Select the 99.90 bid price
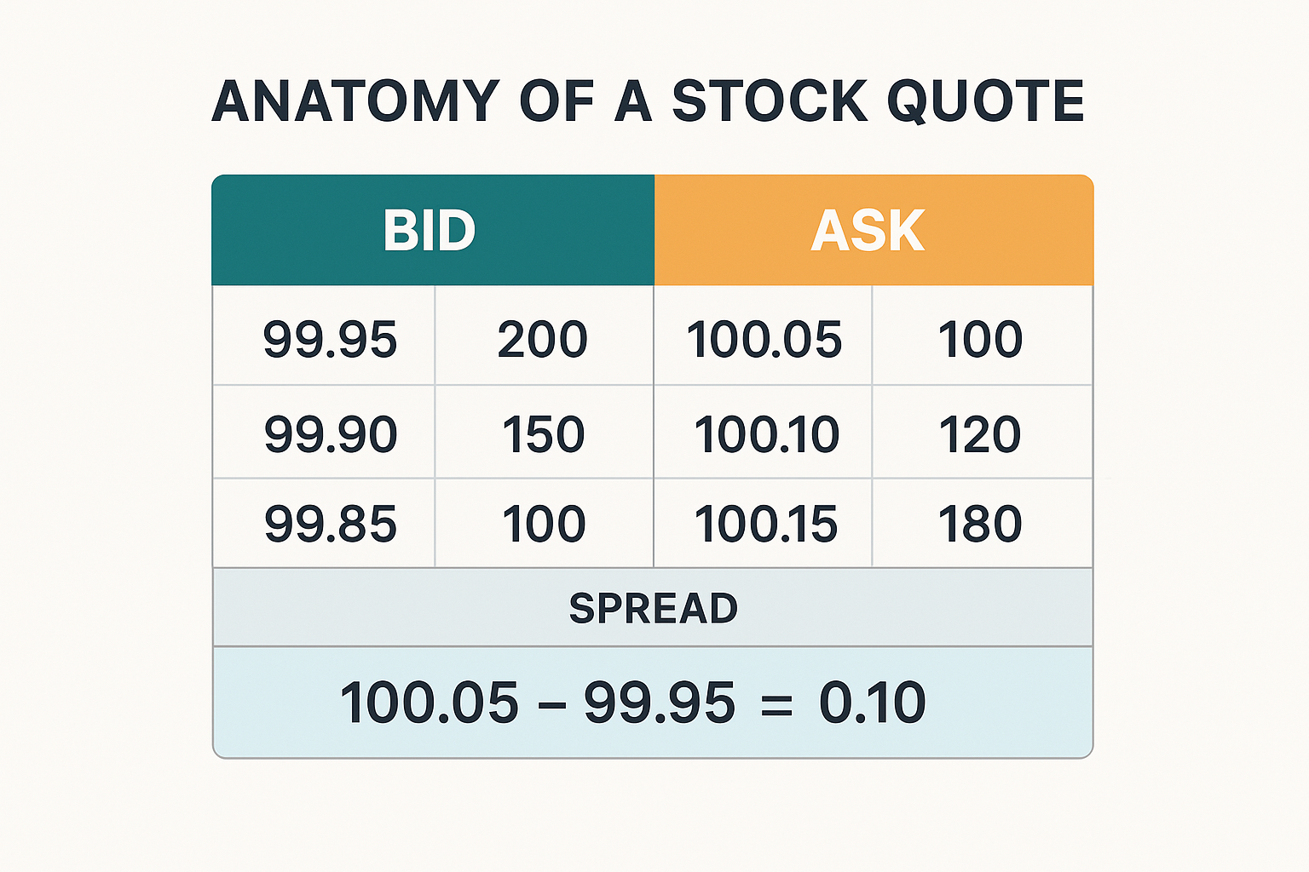The width and height of the screenshot is (1309, 872). 330,434
